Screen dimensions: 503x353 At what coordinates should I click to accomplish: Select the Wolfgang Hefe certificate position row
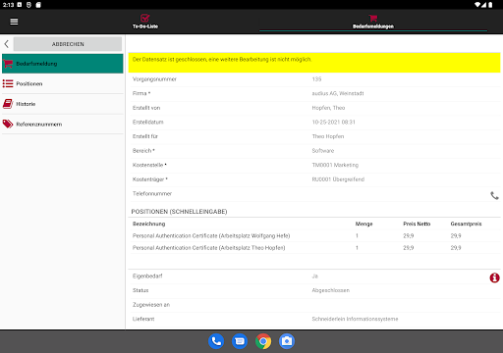[314, 235]
